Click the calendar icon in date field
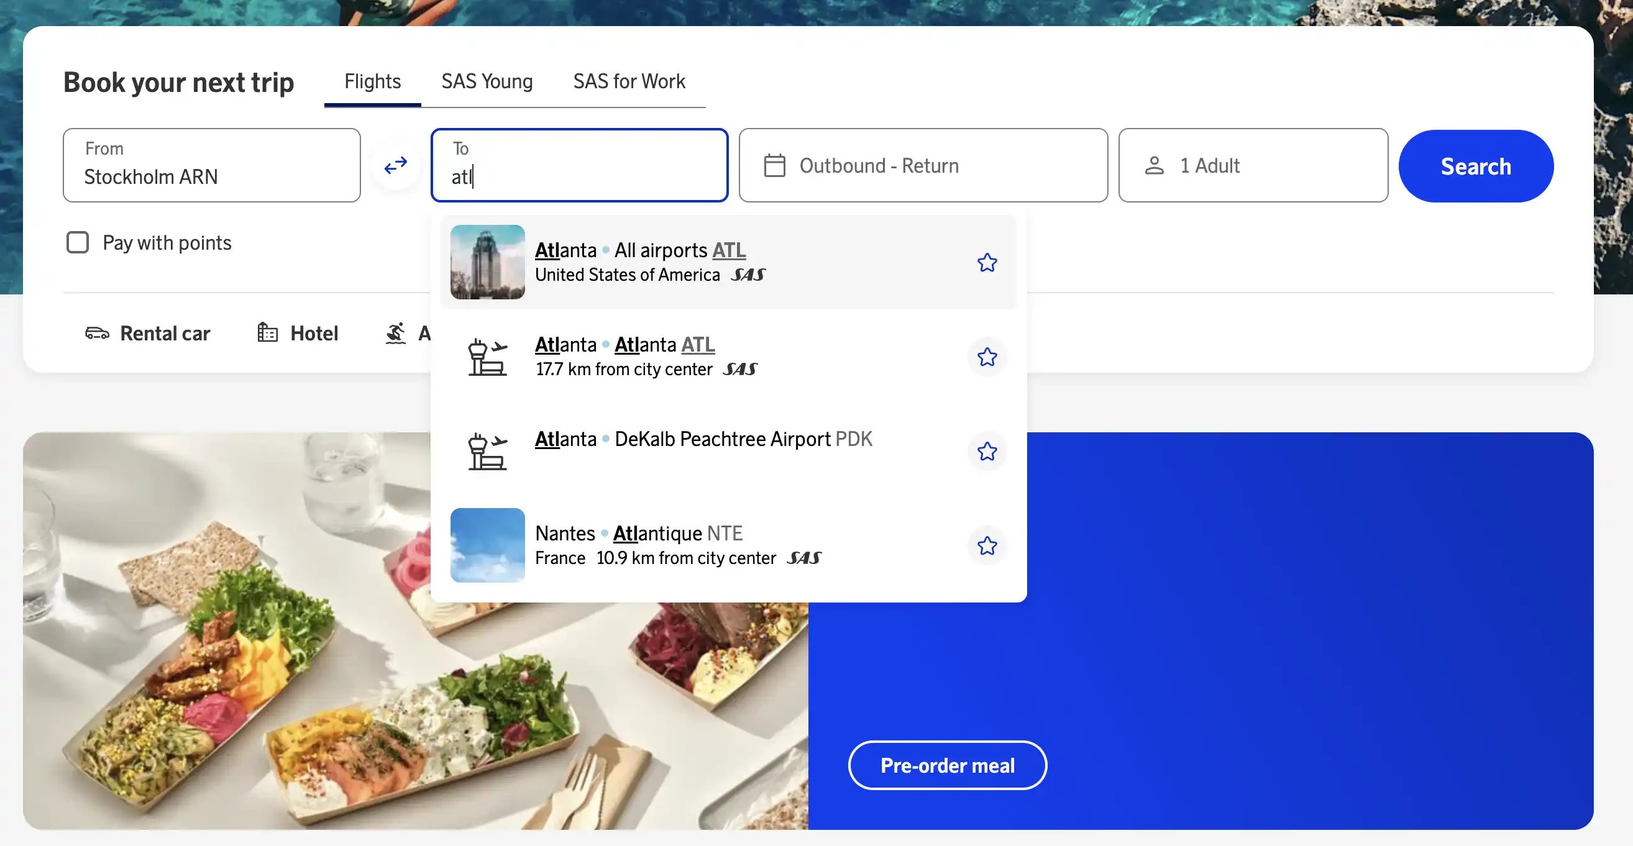Image resolution: width=1633 pixels, height=846 pixels. 774,165
